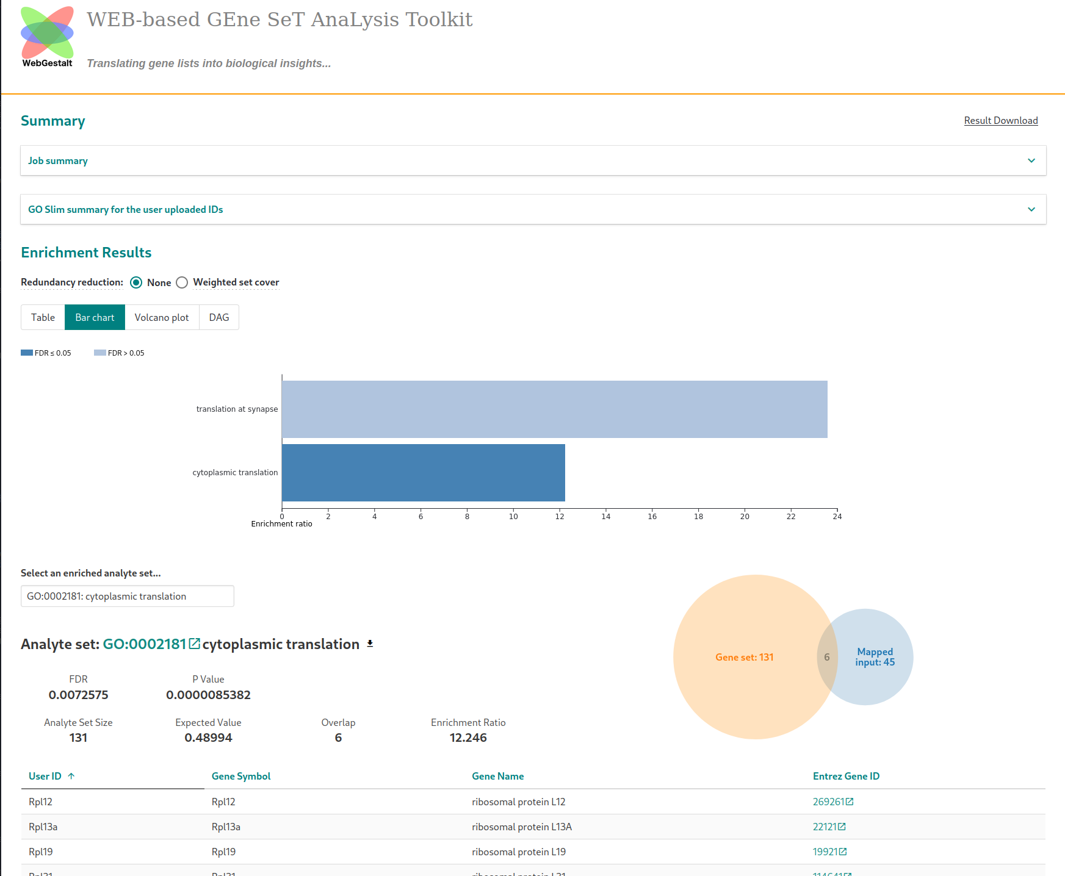This screenshot has height=876, width=1065.
Task: Click the 'translation at synapse' axis label
Action: click(x=237, y=409)
